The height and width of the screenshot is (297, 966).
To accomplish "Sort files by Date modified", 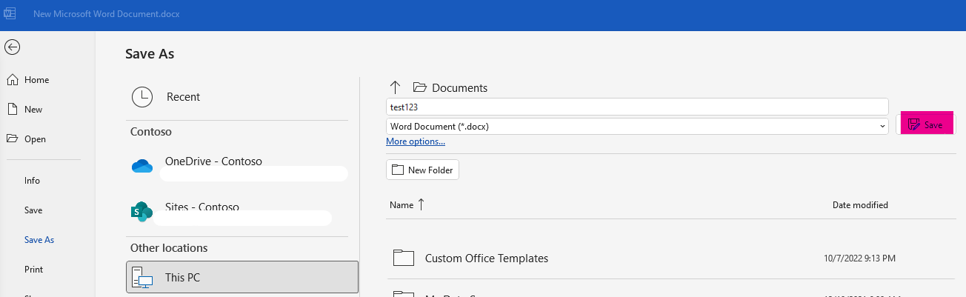I will [859, 205].
